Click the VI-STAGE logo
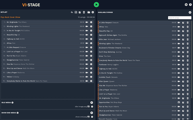 coord(31,5)
